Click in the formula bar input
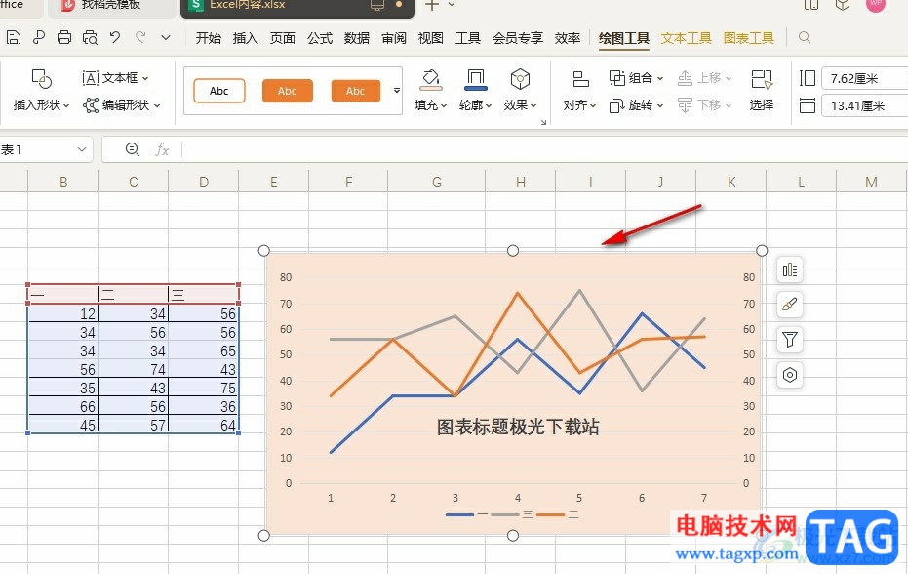Viewport: 908px width, 574px height. tap(544, 149)
